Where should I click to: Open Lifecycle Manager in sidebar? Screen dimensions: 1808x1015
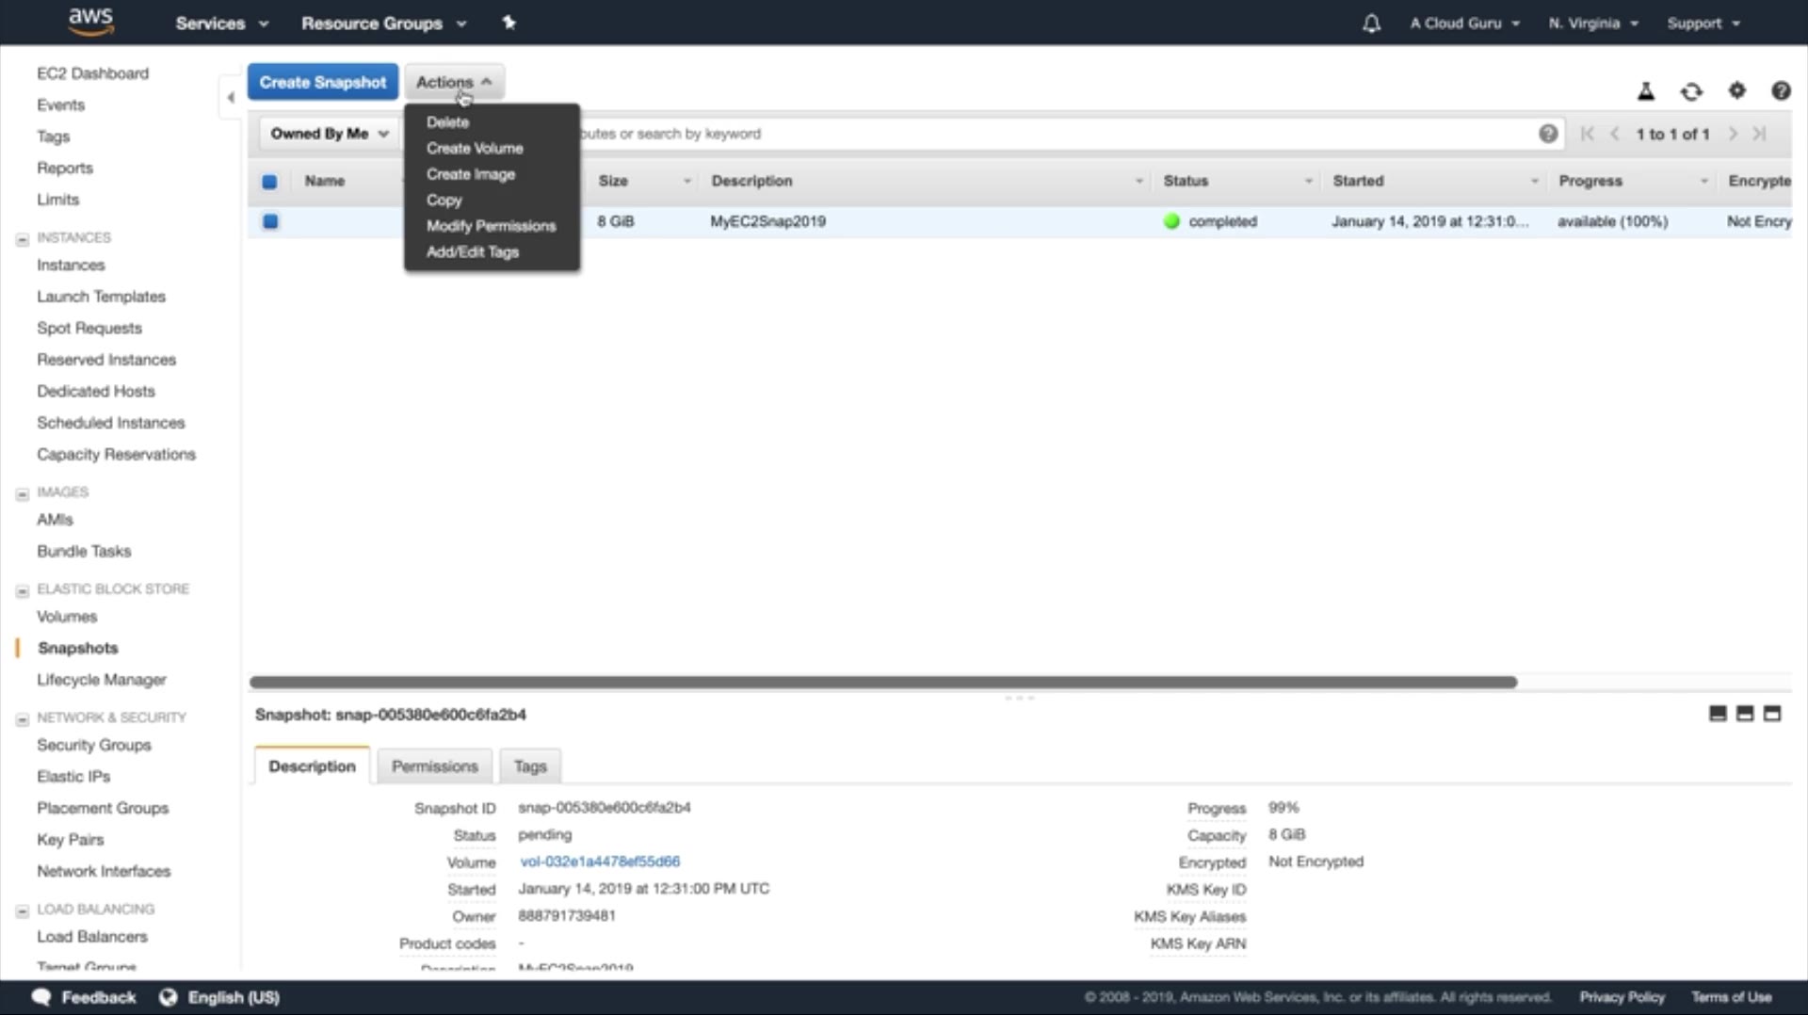click(102, 680)
